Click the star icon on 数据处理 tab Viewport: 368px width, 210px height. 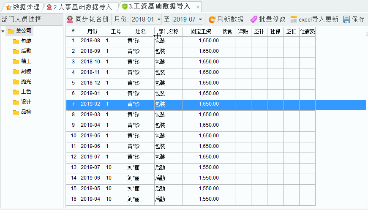pos(8,7)
